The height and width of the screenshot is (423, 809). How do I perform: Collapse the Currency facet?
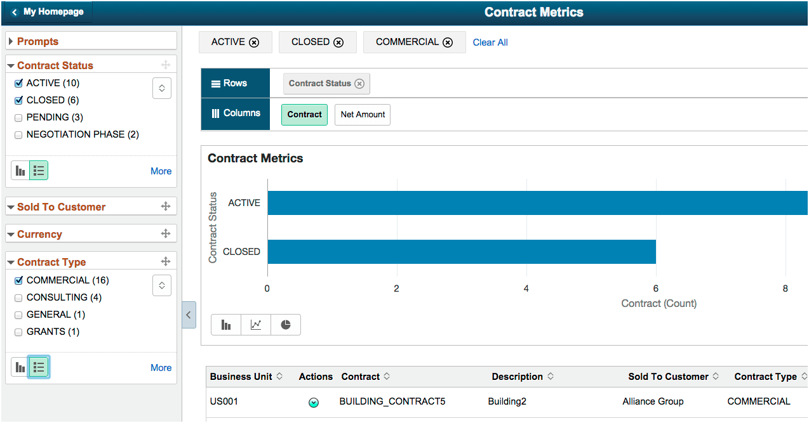coord(11,233)
